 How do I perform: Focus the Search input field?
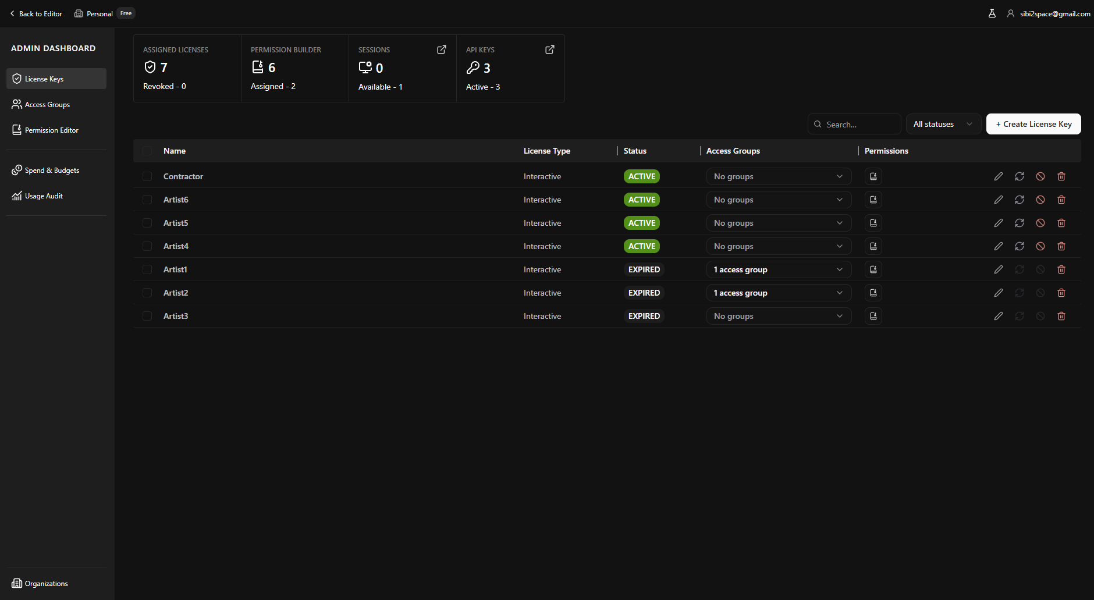pyautogui.click(x=854, y=125)
